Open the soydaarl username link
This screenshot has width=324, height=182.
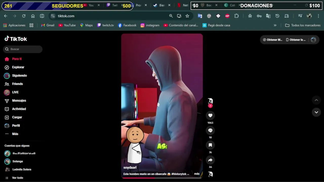click(130, 168)
